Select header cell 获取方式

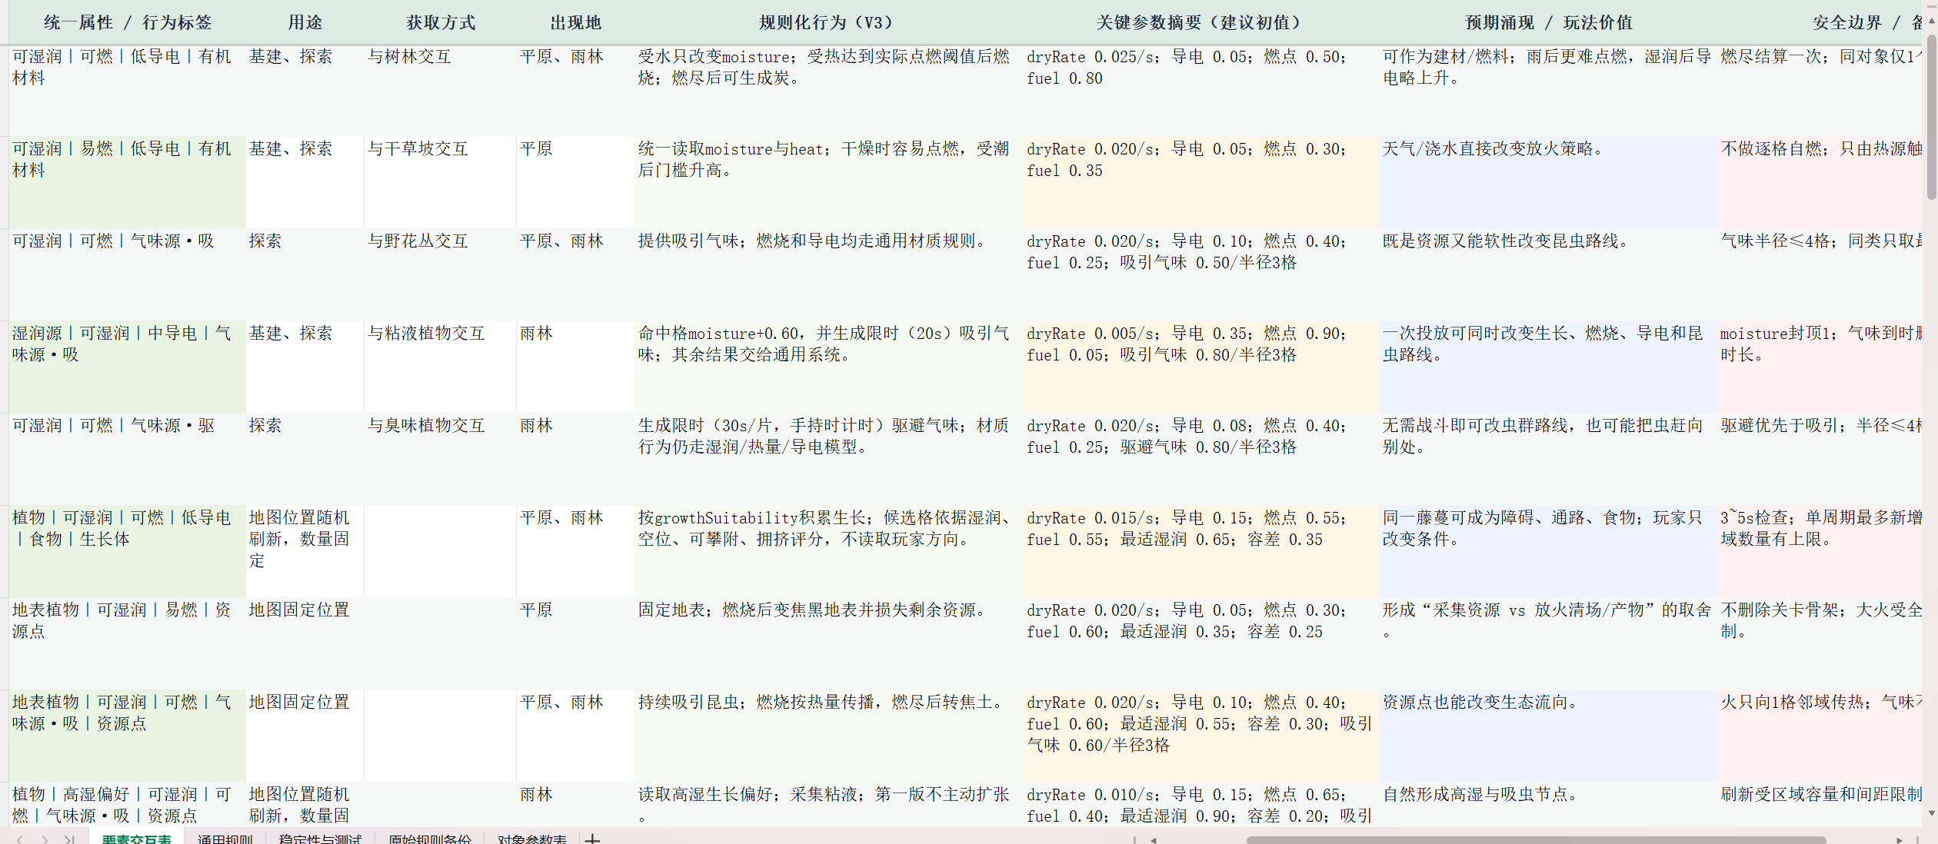pyautogui.click(x=441, y=22)
